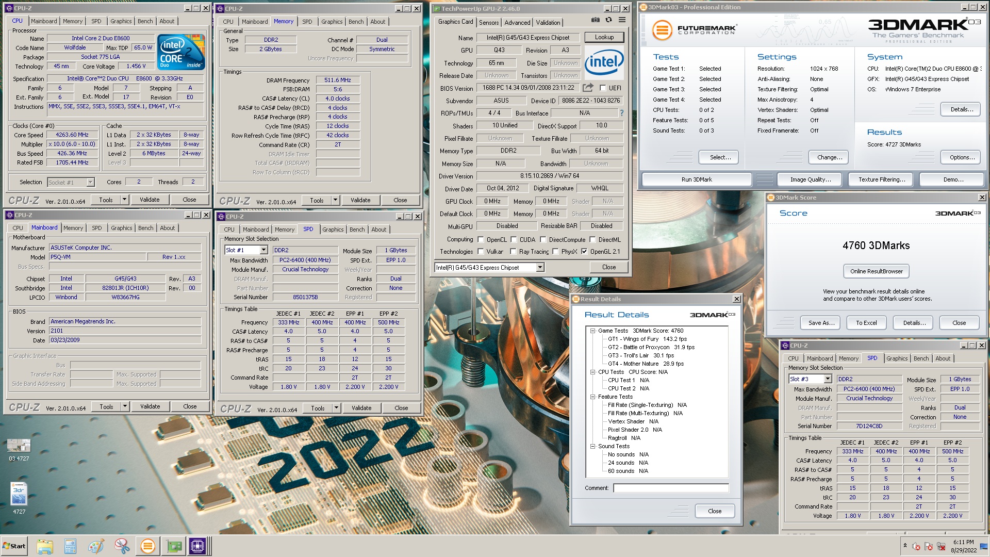Collapse Feature Tests tree node

coord(593,397)
